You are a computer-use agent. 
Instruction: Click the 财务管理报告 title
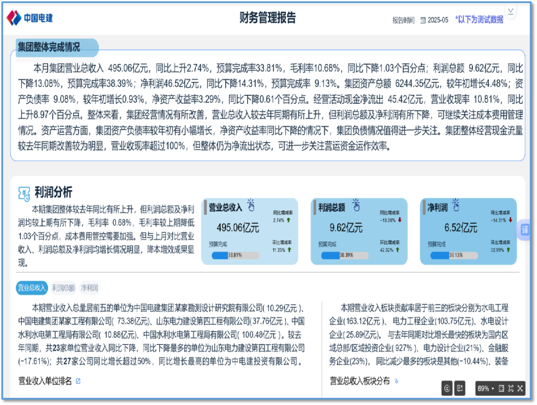pos(268,18)
